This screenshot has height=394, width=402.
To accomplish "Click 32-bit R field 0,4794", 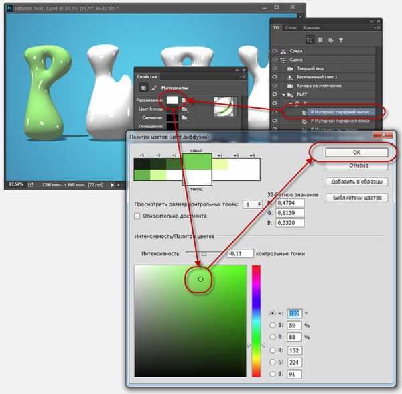I will pyautogui.click(x=290, y=203).
